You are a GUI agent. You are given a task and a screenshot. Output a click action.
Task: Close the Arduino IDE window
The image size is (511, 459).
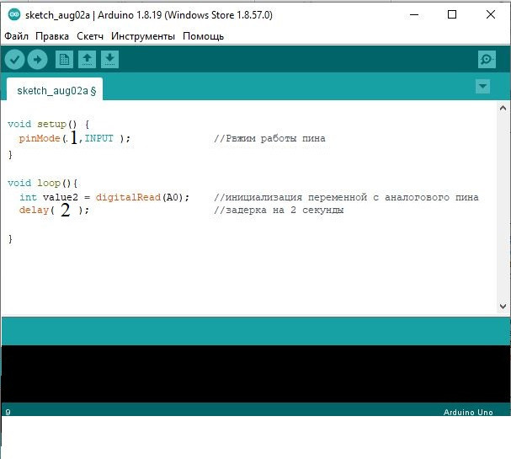pyautogui.click(x=491, y=14)
